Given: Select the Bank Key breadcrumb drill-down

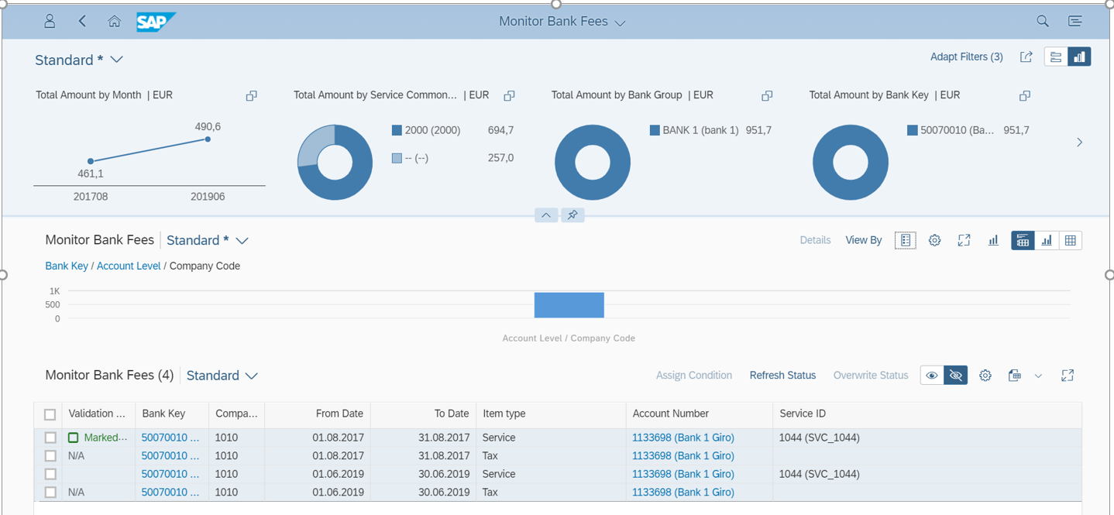Looking at the screenshot, I should (x=67, y=266).
